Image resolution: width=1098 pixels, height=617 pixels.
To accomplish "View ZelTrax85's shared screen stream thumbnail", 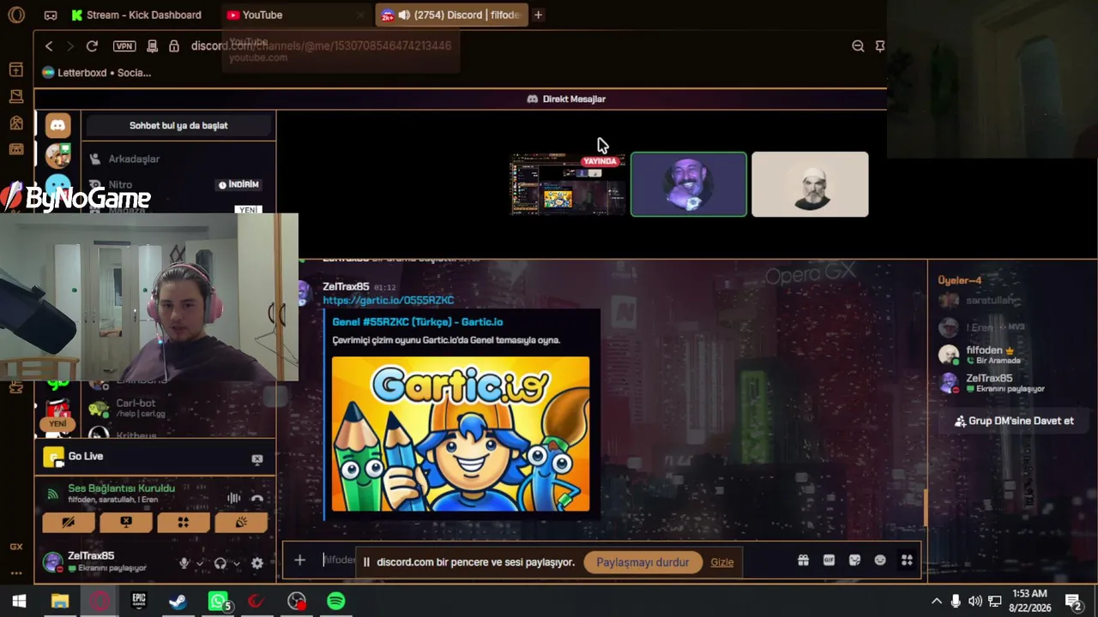I will coord(568,184).
